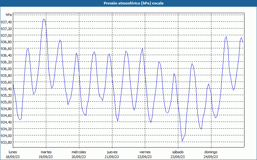Image resolution: width=257 pixels, height=160 pixels.
Task: Click the 934,40 axis value
Action: point(6,122)
